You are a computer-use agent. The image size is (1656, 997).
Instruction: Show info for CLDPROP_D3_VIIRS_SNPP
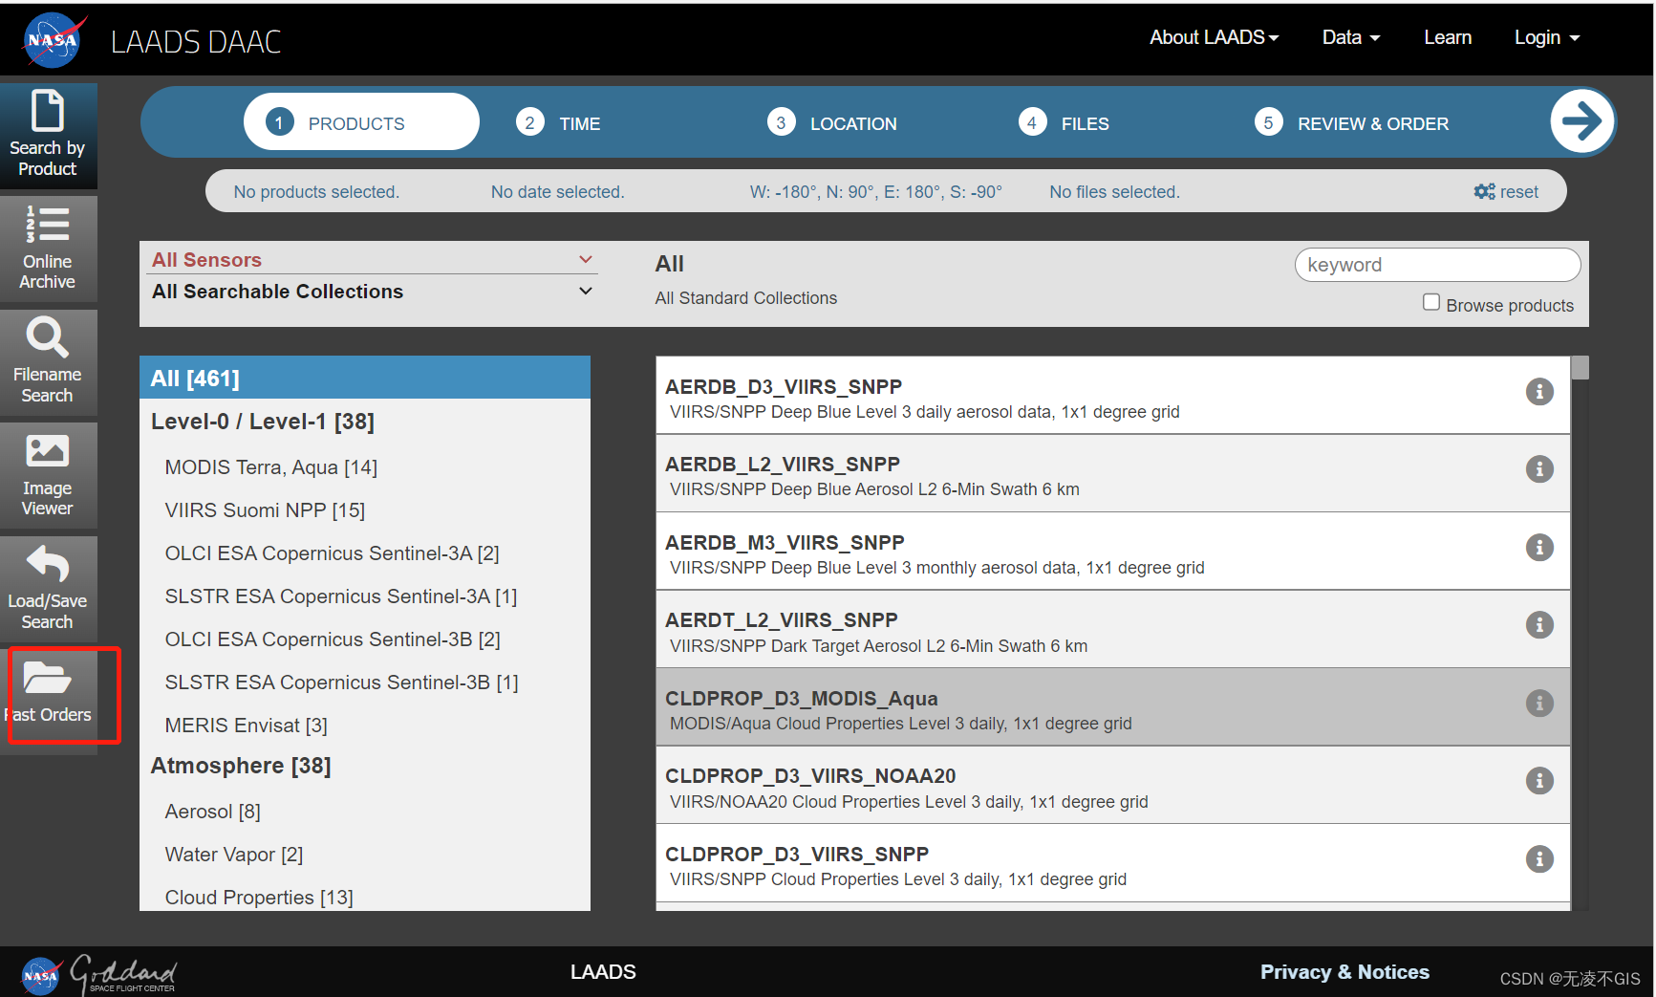point(1539,859)
